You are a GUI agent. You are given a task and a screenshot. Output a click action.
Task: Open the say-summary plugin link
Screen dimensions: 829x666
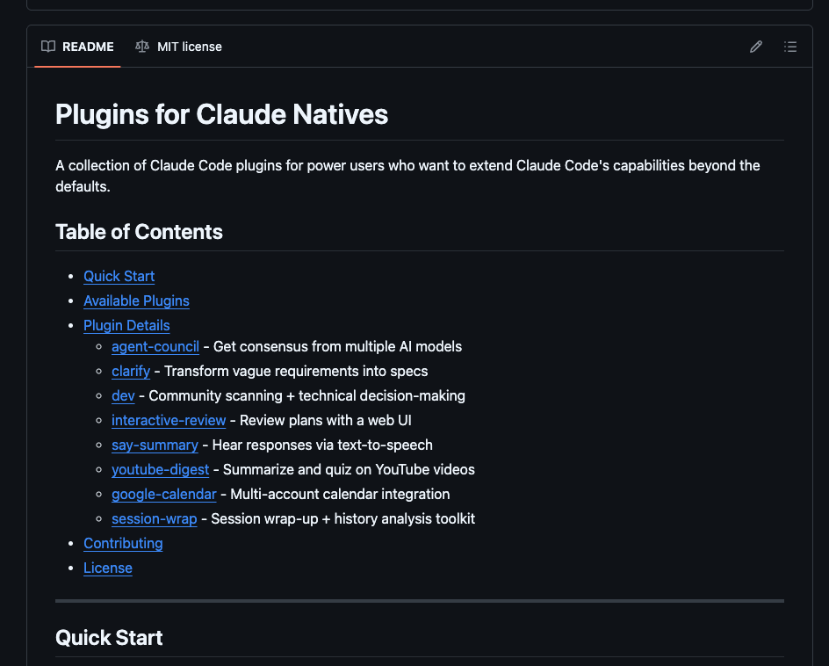(x=155, y=445)
